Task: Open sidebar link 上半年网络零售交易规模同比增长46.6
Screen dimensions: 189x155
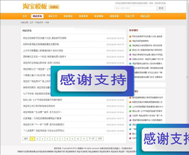Action: [148, 107]
